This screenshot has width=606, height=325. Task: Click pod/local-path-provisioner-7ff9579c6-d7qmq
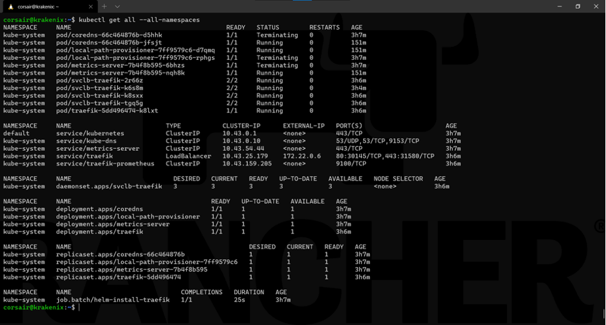135,50
